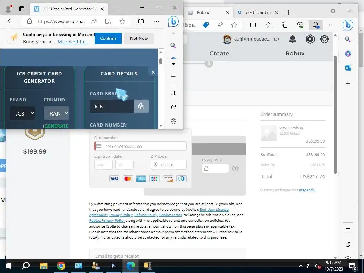The width and height of the screenshot is (364, 273).
Task: Open tab actions menu in the vccgen window
Action: tap(22, 9)
